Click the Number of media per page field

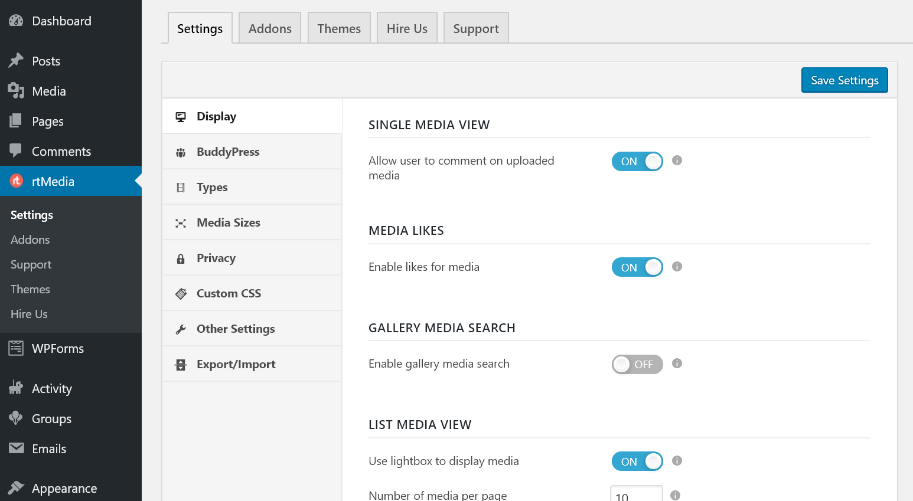coord(636,496)
